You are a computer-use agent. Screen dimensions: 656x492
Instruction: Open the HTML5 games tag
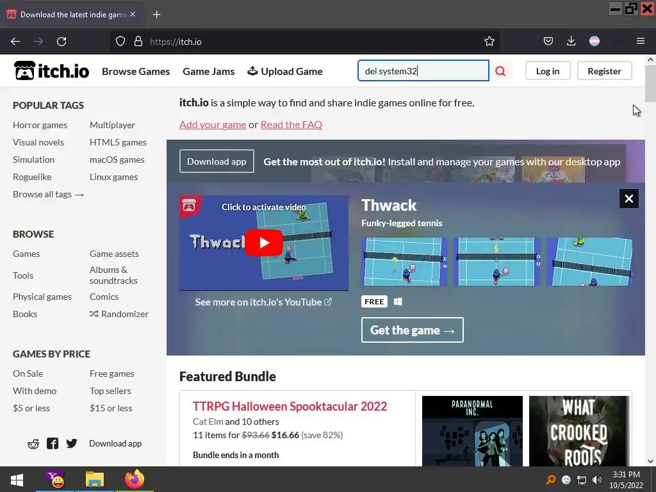pyautogui.click(x=118, y=142)
